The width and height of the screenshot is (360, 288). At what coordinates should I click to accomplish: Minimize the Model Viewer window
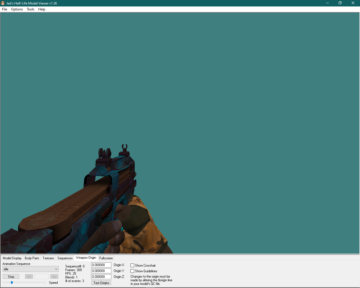pos(327,3)
